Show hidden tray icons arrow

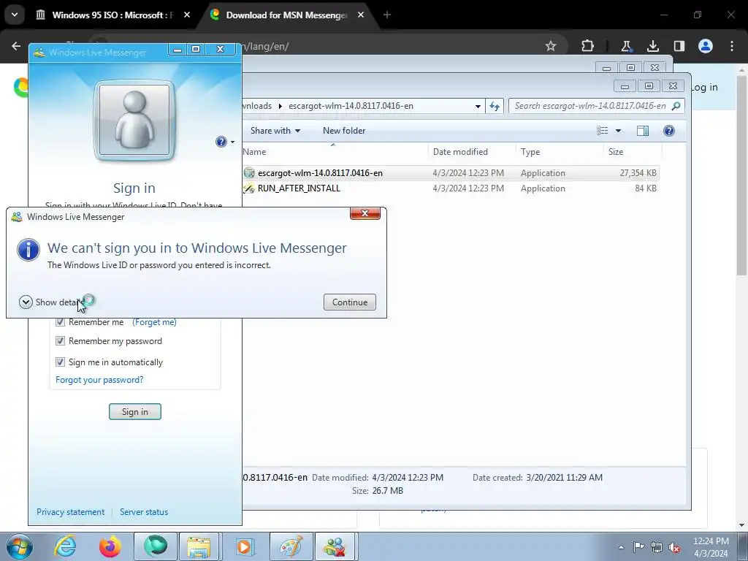[621, 547]
